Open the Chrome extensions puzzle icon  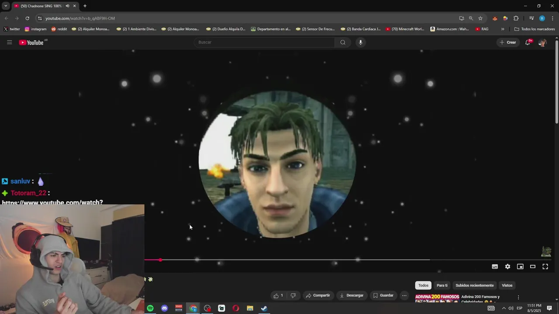point(516,18)
